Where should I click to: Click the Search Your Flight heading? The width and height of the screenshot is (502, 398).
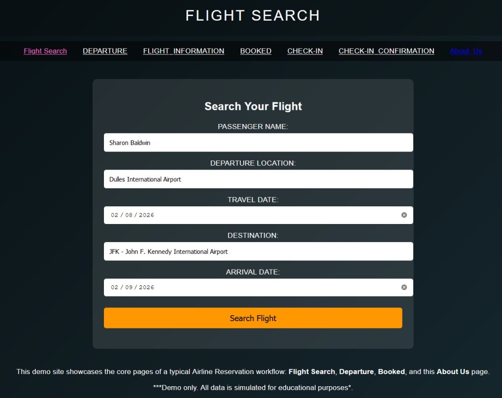coord(253,106)
